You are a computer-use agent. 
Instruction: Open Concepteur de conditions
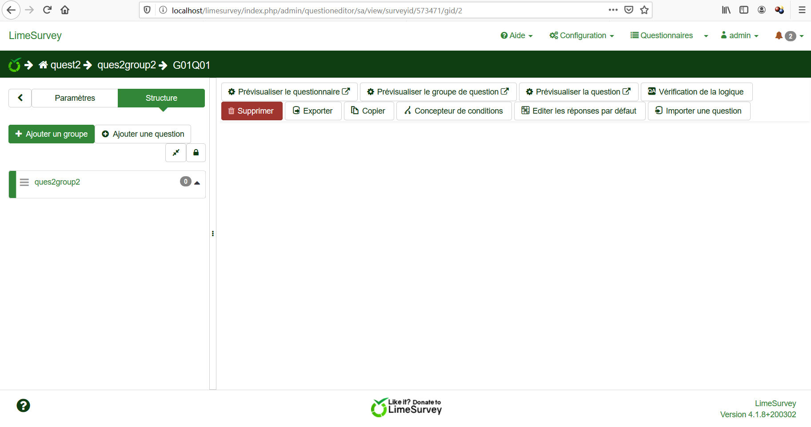click(454, 111)
